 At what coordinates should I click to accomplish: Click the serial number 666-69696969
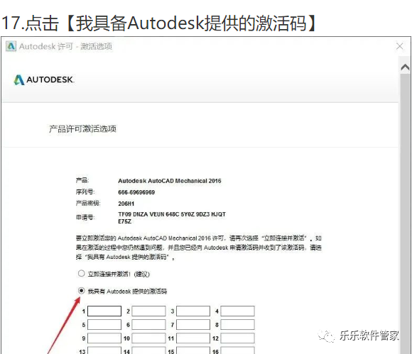pyautogui.click(x=136, y=192)
